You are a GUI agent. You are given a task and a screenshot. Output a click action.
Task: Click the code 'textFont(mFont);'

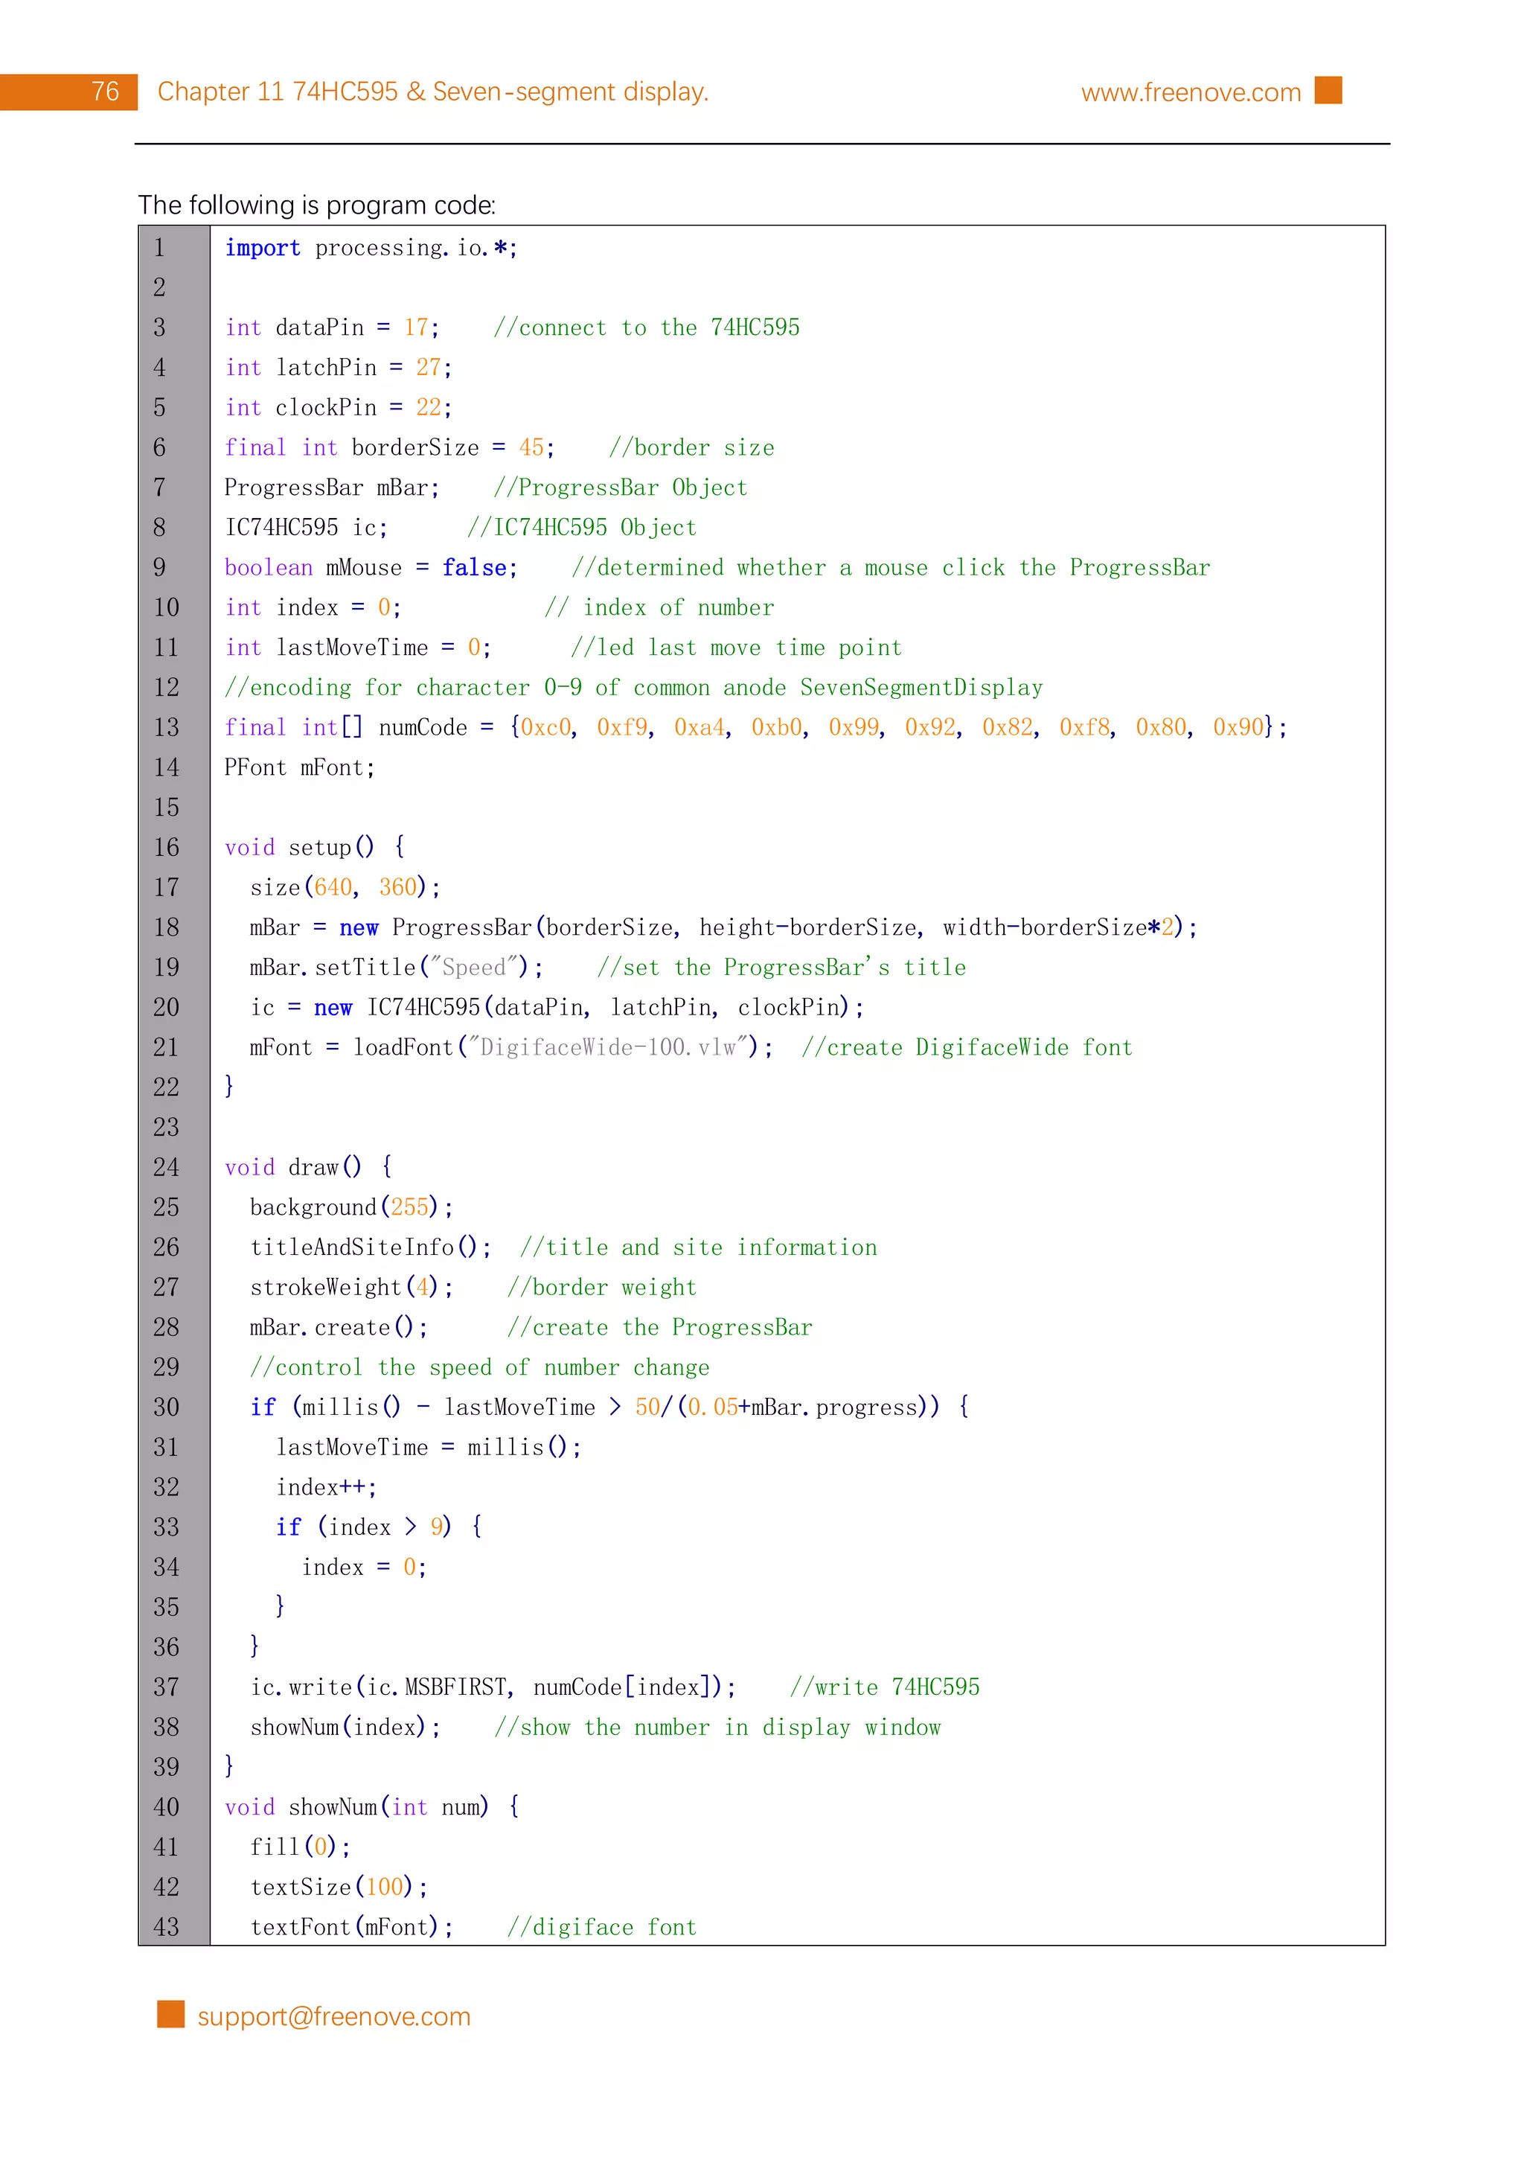(351, 1928)
